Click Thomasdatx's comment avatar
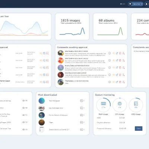The width and height of the screenshot is (149, 149). pos(61,82)
